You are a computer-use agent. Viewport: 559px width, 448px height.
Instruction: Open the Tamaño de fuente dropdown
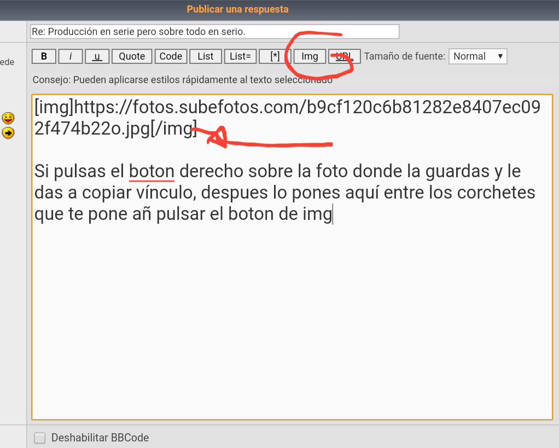click(478, 56)
